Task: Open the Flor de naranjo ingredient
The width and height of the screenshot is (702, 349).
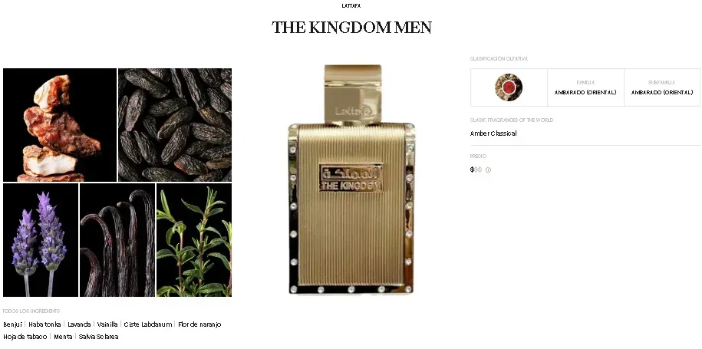Action: pyautogui.click(x=199, y=324)
